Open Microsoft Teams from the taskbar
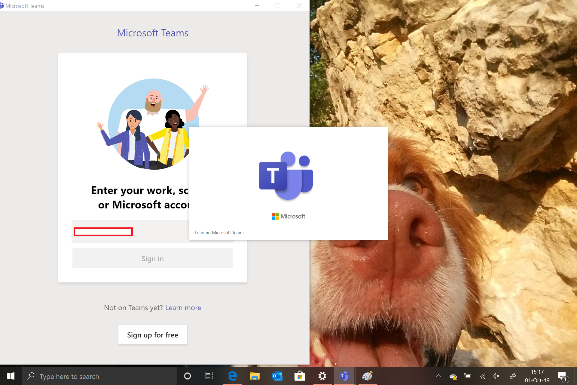 (x=345, y=376)
